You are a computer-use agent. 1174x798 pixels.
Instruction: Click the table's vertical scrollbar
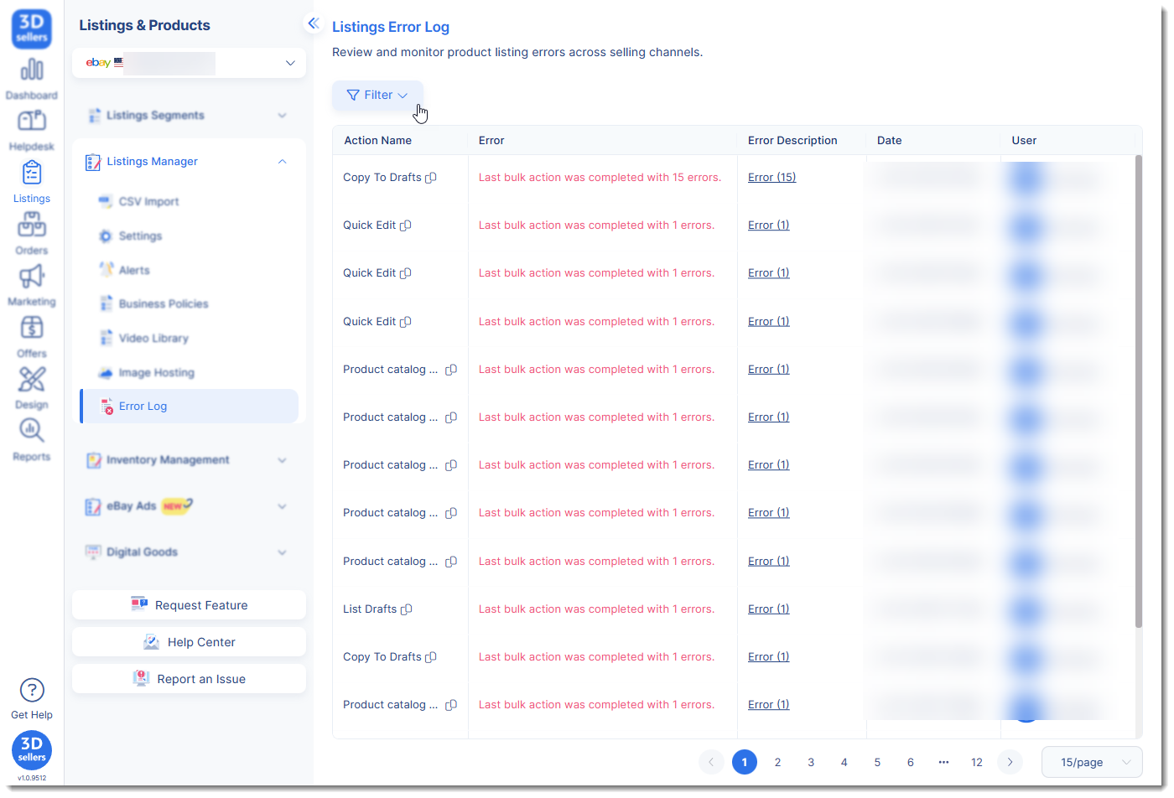tap(1138, 391)
